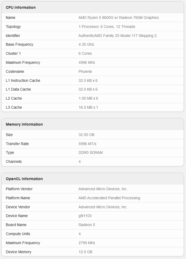The height and width of the screenshot is (259, 186).
Task: Click the L1 Data Cache label
Action: point(18,89)
